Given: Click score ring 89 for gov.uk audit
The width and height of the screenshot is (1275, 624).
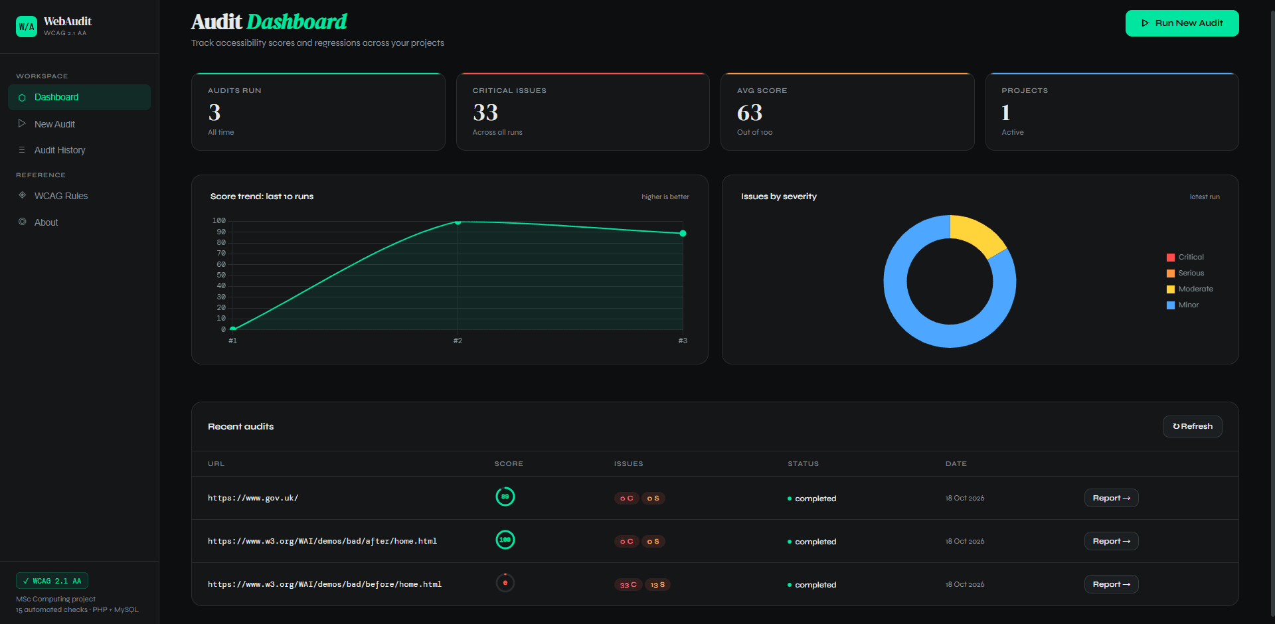Looking at the screenshot, I should (x=505, y=497).
